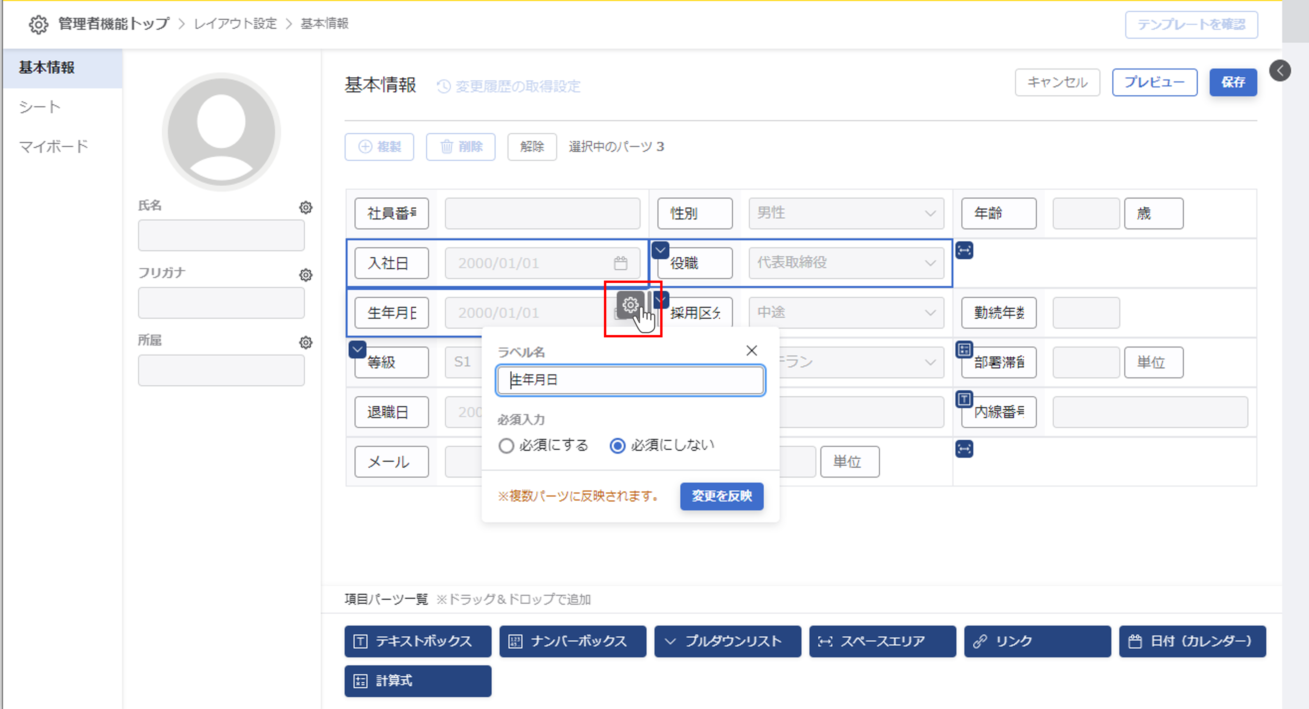The image size is (1309, 709).
Task: Collapse the side panel with the arrow circle icon
Action: [1280, 71]
